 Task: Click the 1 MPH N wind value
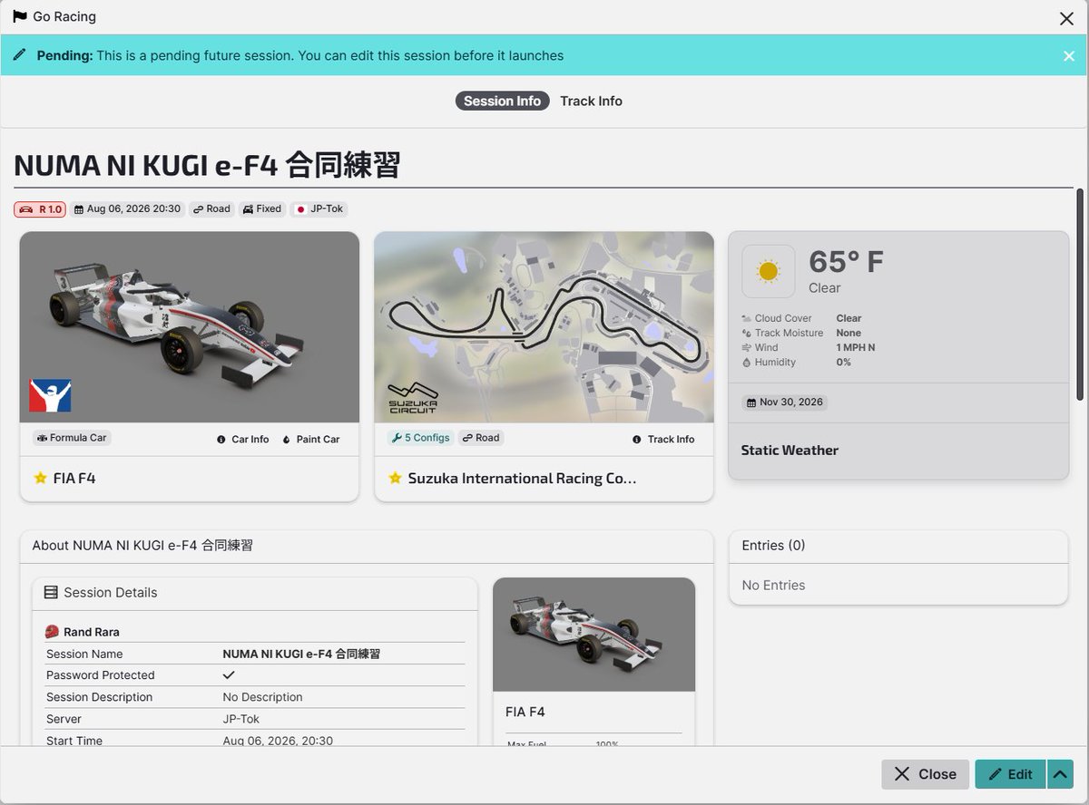856,347
